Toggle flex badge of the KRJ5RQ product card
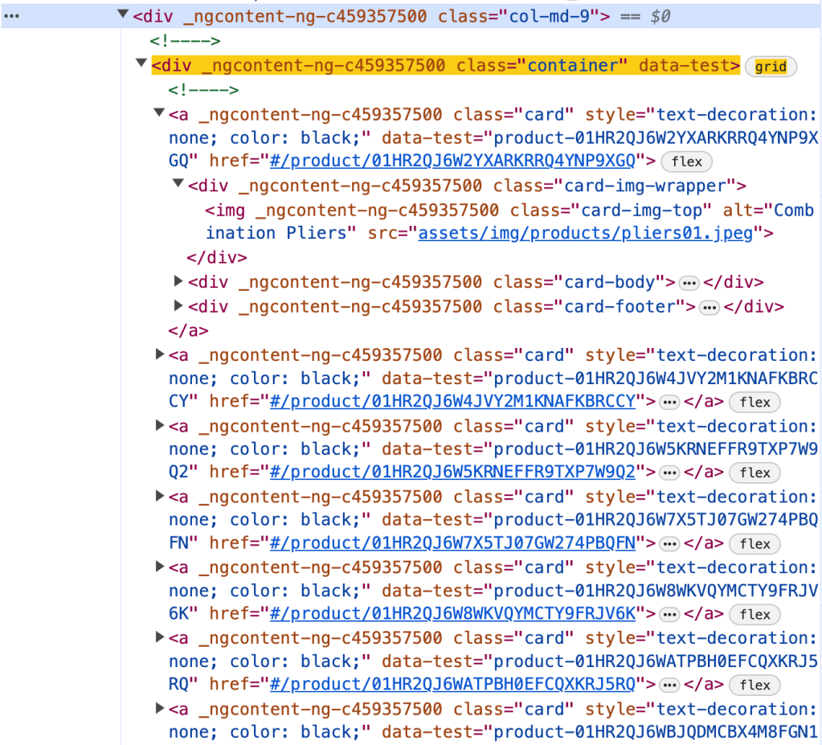This screenshot has width=822, height=745. click(755, 685)
